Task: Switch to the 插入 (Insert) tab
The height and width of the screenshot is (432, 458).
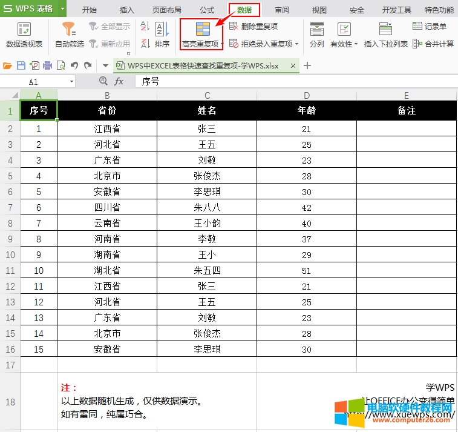Action: (127, 10)
